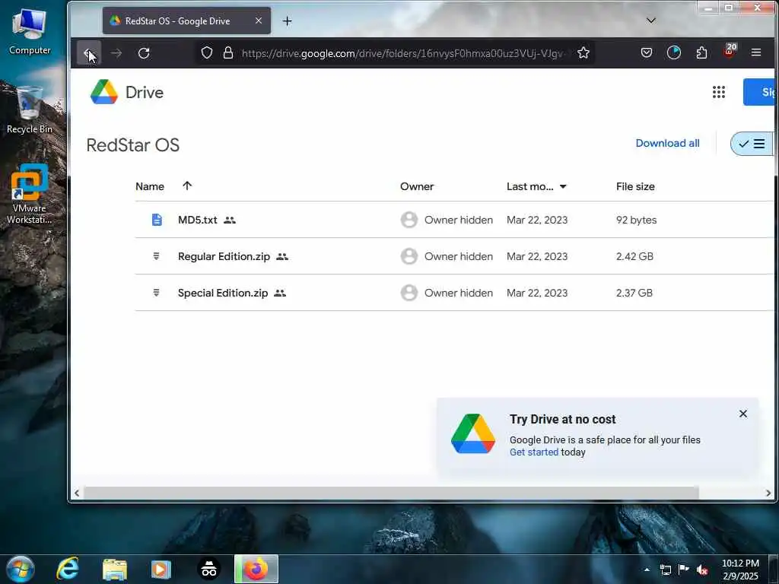Bookmark this page with the star icon
This screenshot has height=584, width=779.
click(x=583, y=52)
